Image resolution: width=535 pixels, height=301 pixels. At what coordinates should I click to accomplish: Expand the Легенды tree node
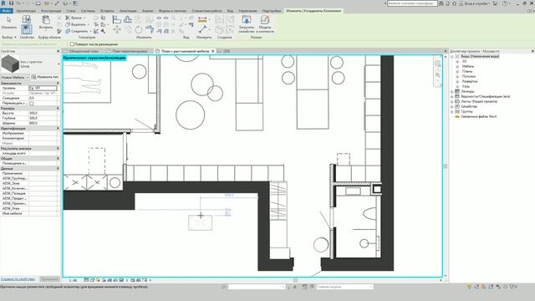(x=452, y=91)
